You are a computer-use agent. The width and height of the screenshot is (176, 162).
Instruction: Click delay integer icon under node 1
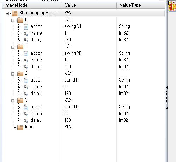[26, 67]
